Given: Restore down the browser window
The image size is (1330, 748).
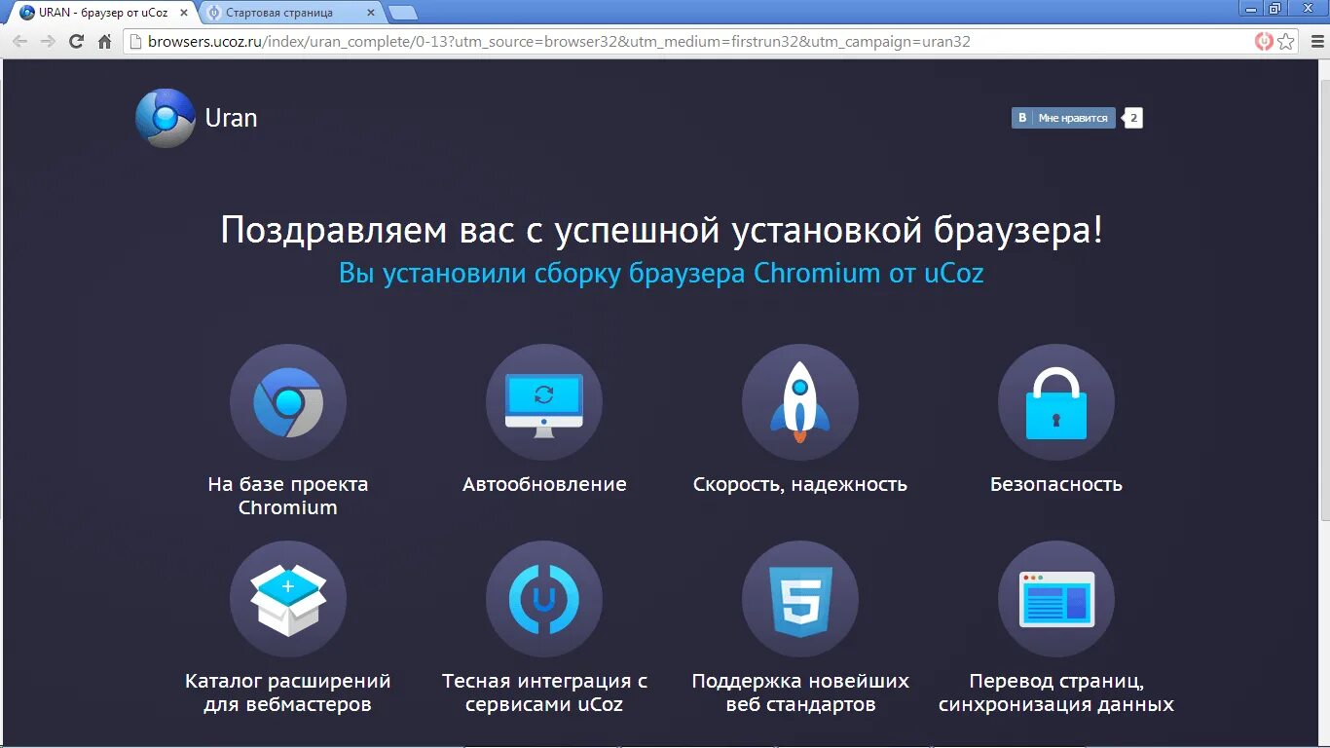Looking at the screenshot, I should tap(1275, 8).
